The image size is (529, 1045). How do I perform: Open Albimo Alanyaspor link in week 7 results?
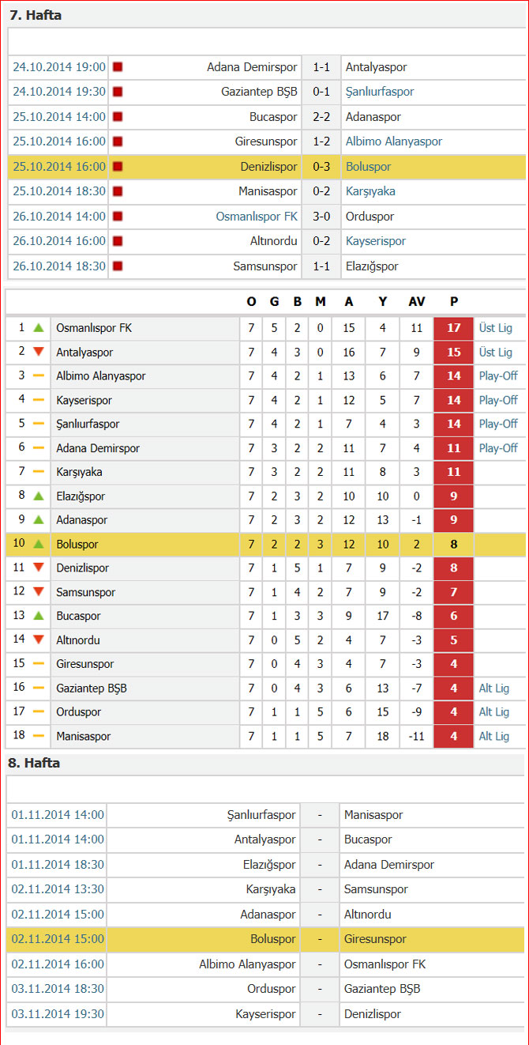coord(394,141)
